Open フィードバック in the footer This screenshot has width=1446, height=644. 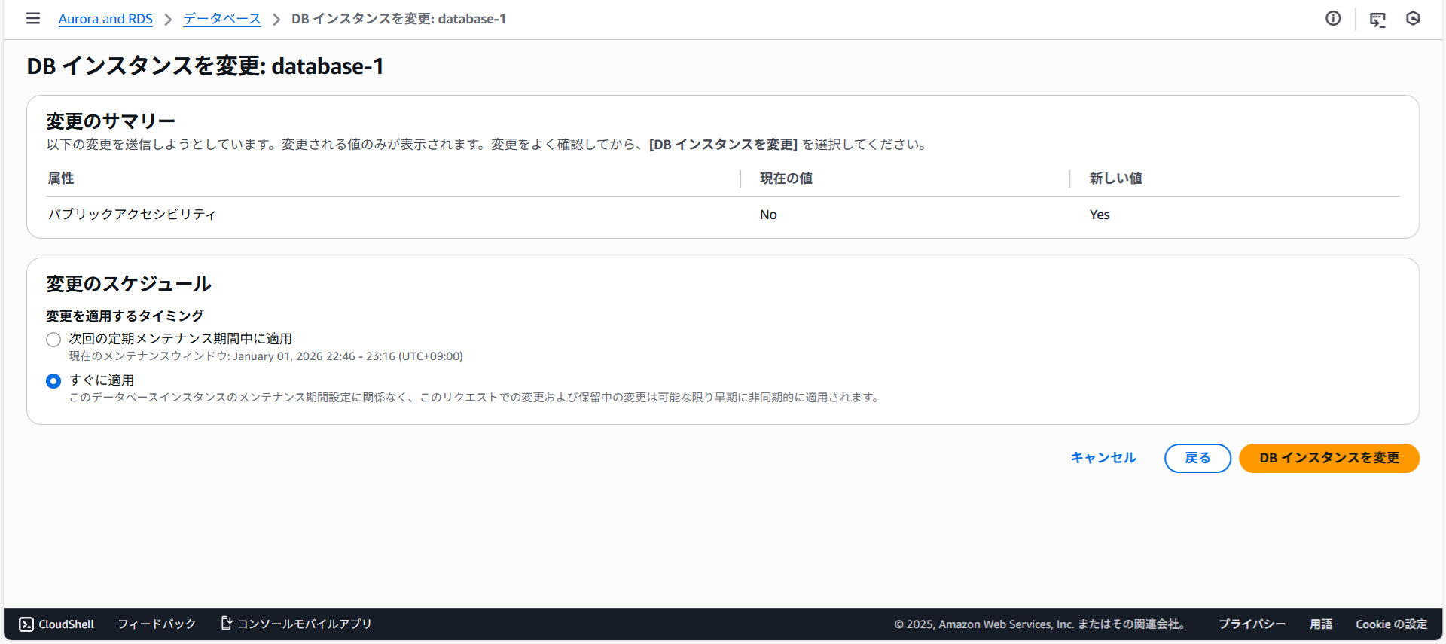pyautogui.click(x=157, y=624)
